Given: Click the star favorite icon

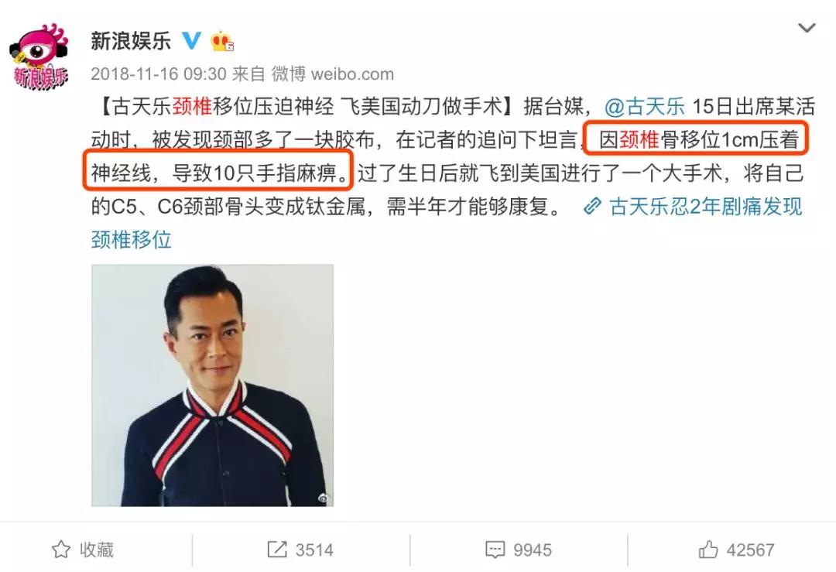Looking at the screenshot, I should [x=61, y=550].
